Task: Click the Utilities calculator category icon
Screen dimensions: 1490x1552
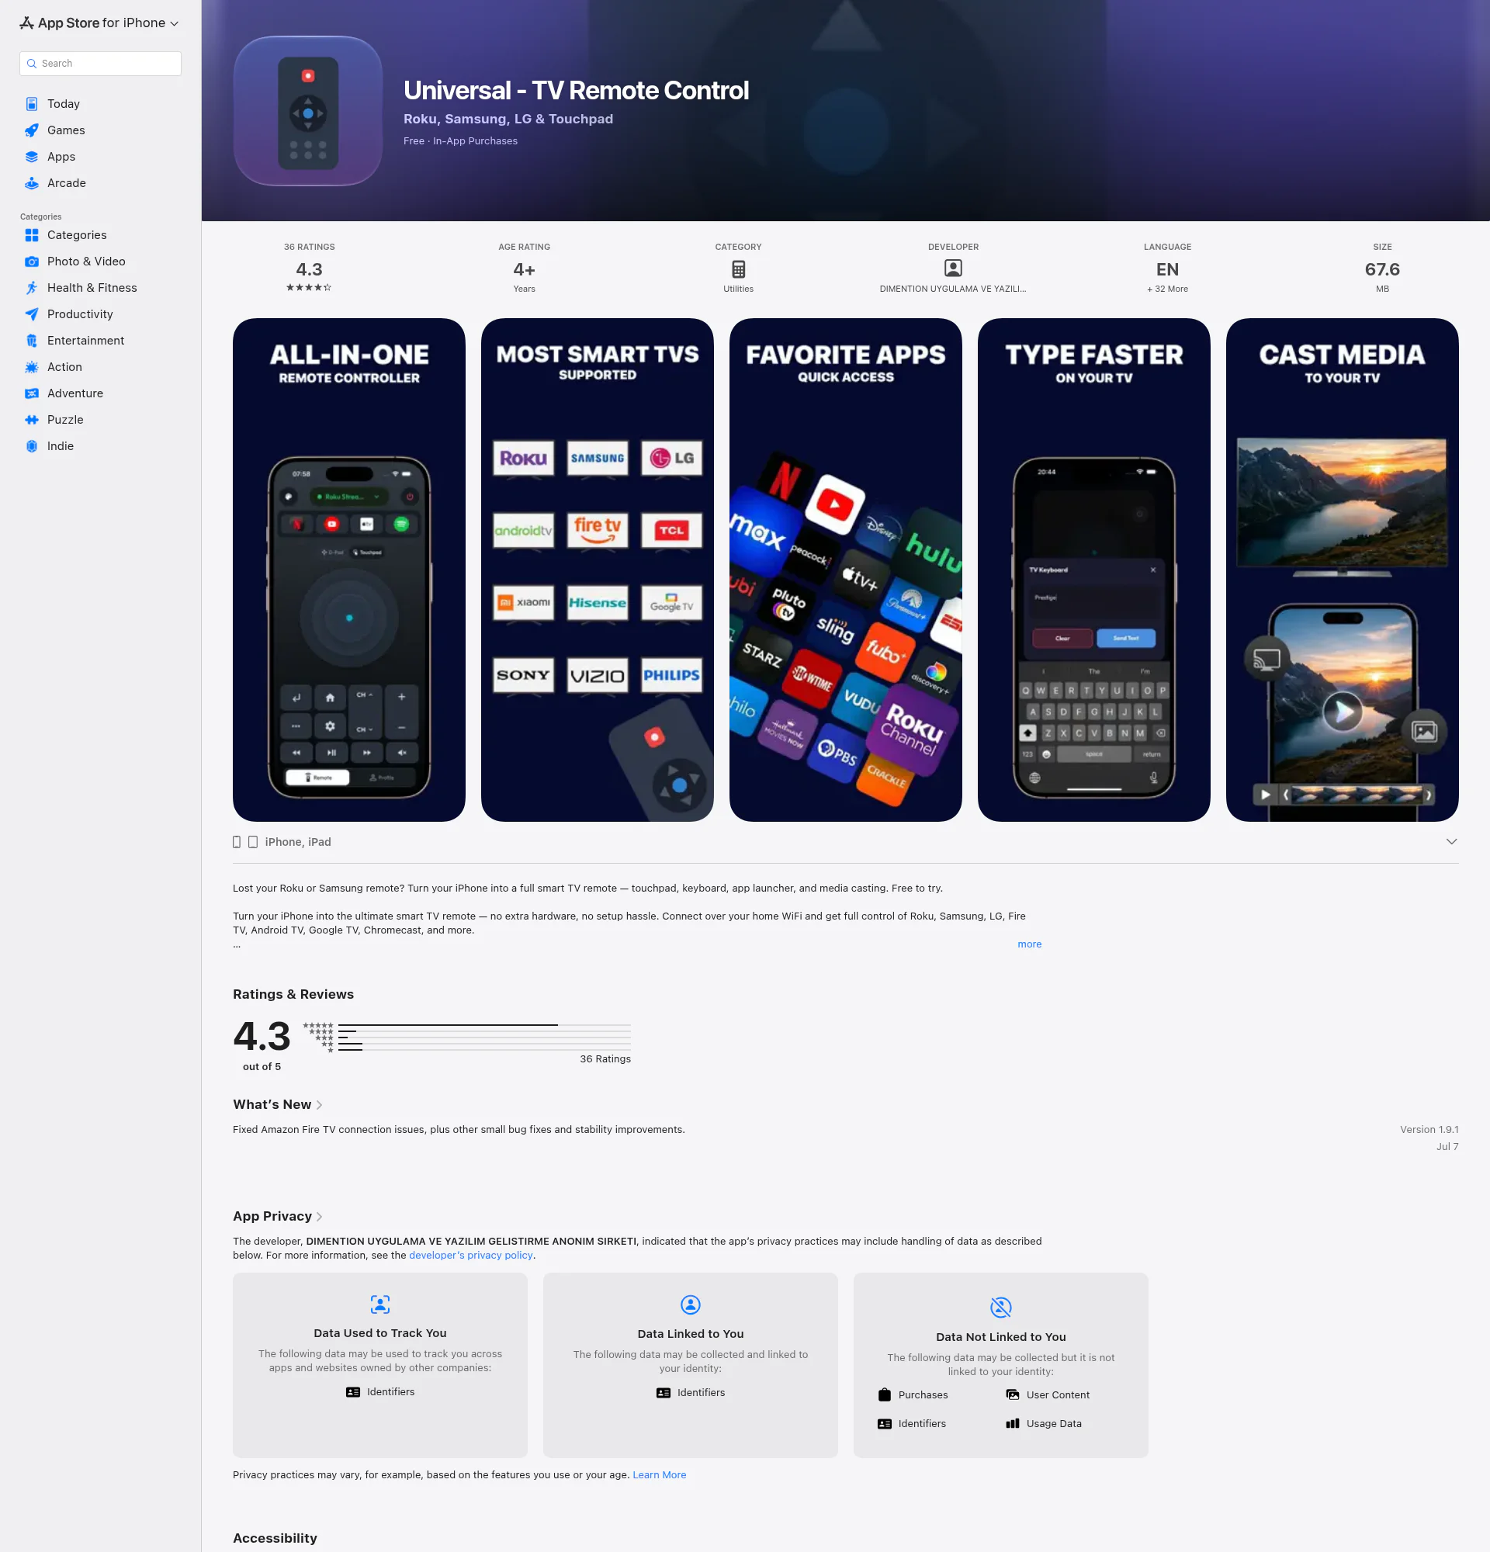Action: (x=738, y=269)
